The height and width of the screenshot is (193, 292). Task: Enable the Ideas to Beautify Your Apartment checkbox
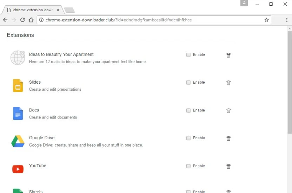(x=188, y=54)
